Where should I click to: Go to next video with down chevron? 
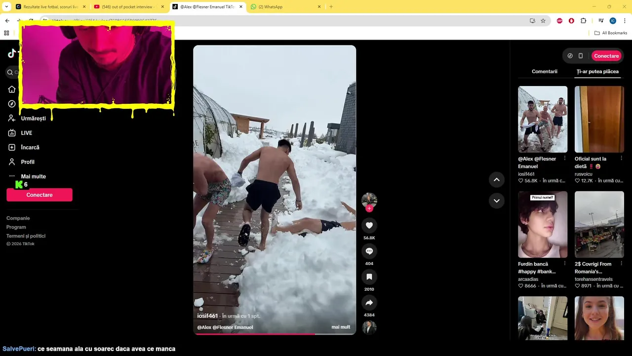click(x=496, y=200)
